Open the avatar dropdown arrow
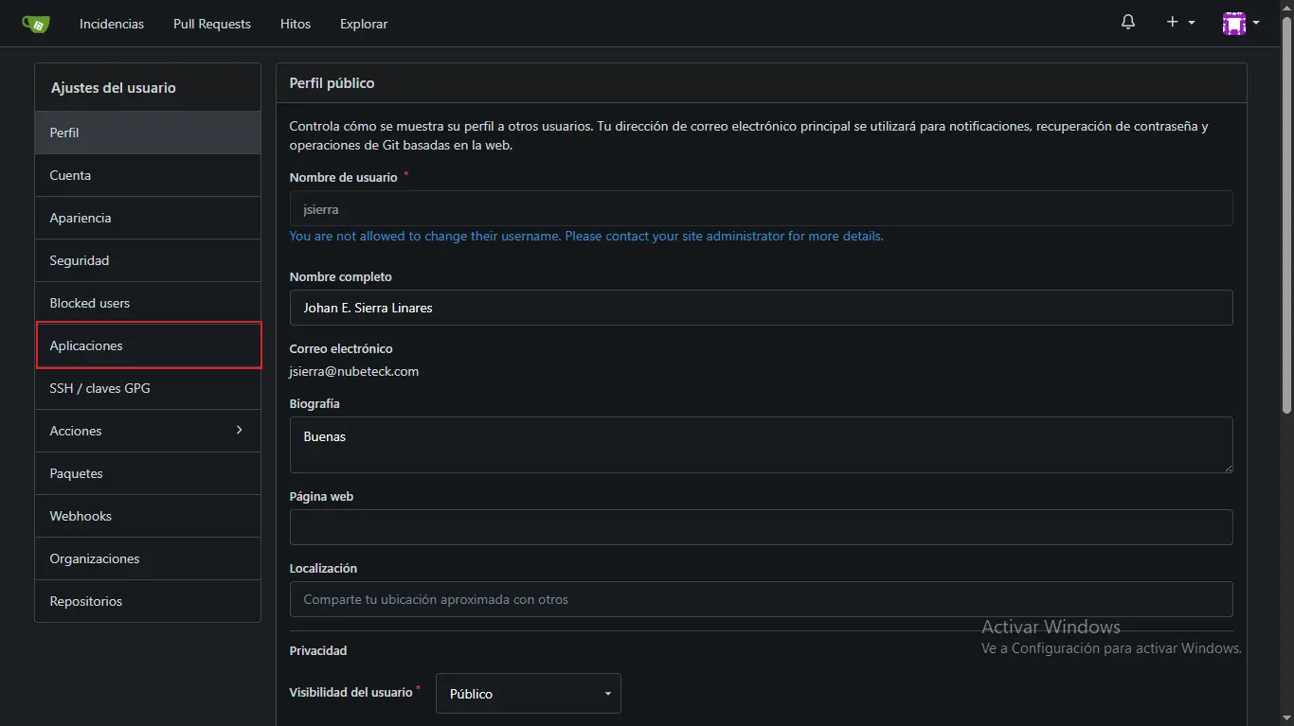 tap(1257, 23)
